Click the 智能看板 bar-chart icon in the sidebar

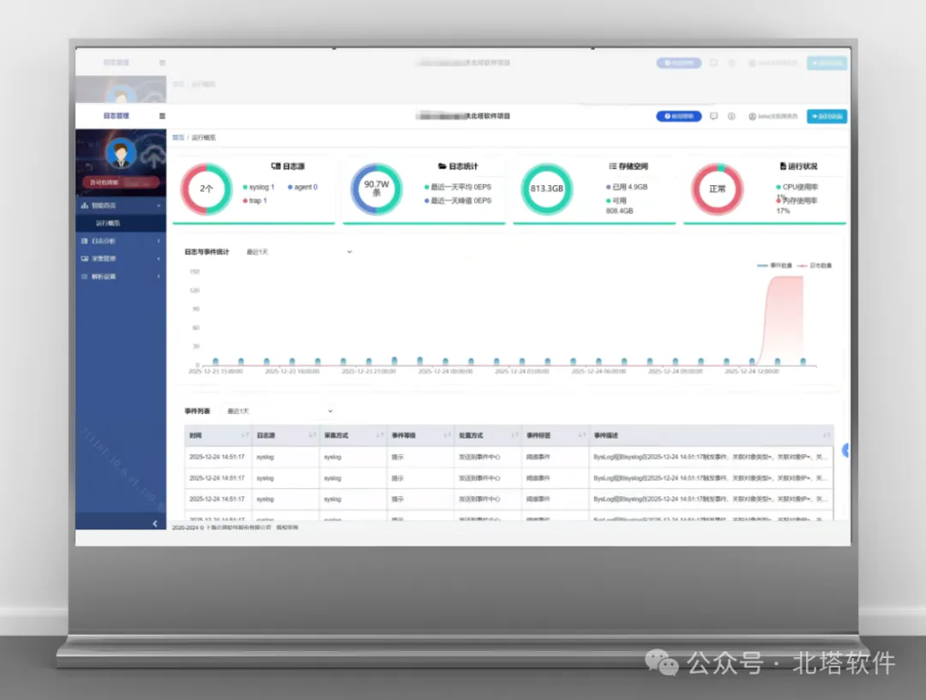point(84,206)
